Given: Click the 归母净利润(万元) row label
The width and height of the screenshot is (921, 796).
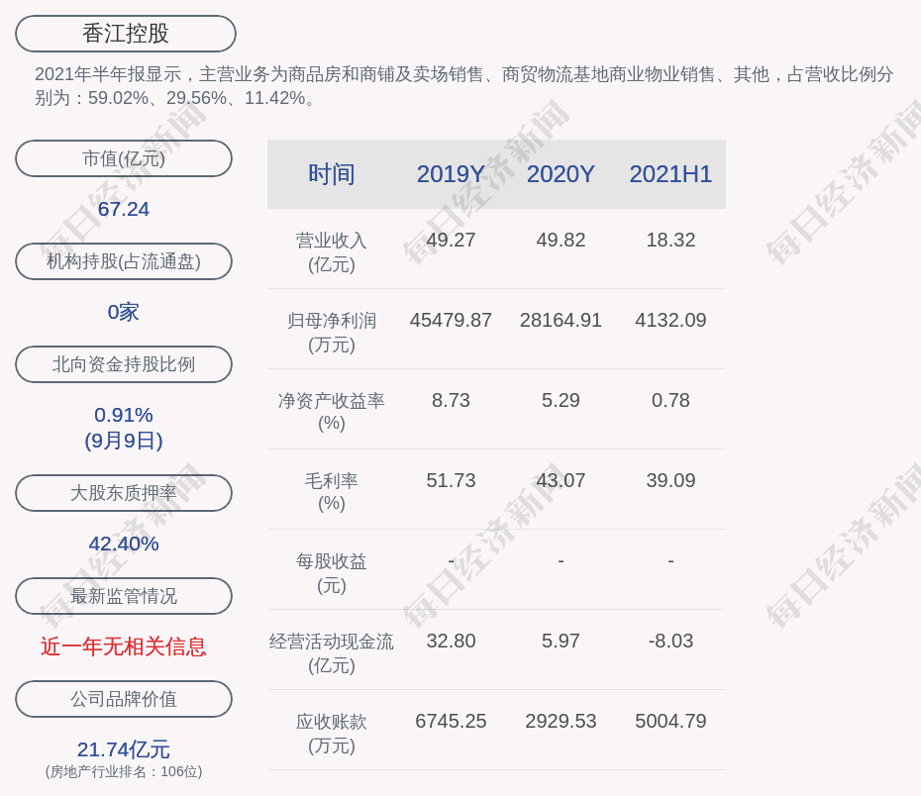Looking at the screenshot, I should point(331,332).
